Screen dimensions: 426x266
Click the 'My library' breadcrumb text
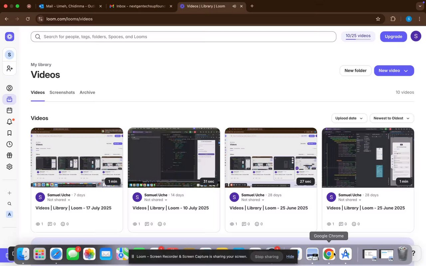point(41,65)
